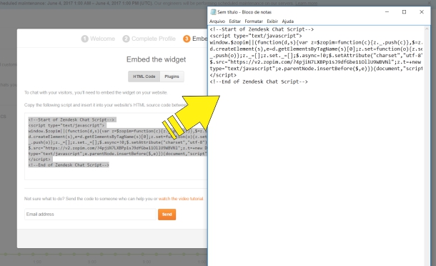Minimize the Bloco de notas window

387,12
